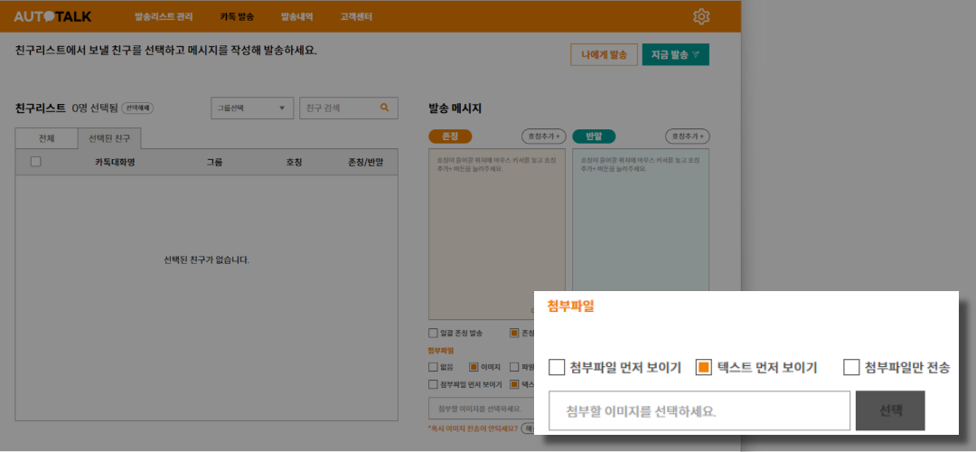Click the orange 첨부파일 title in the callout
976x452 pixels.
click(571, 306)
